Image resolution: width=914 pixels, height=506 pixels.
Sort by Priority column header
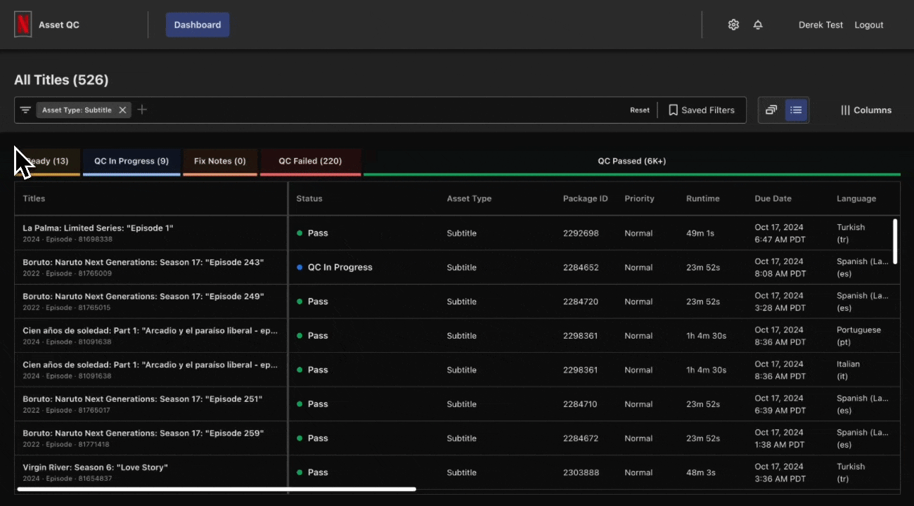point(639,199)
